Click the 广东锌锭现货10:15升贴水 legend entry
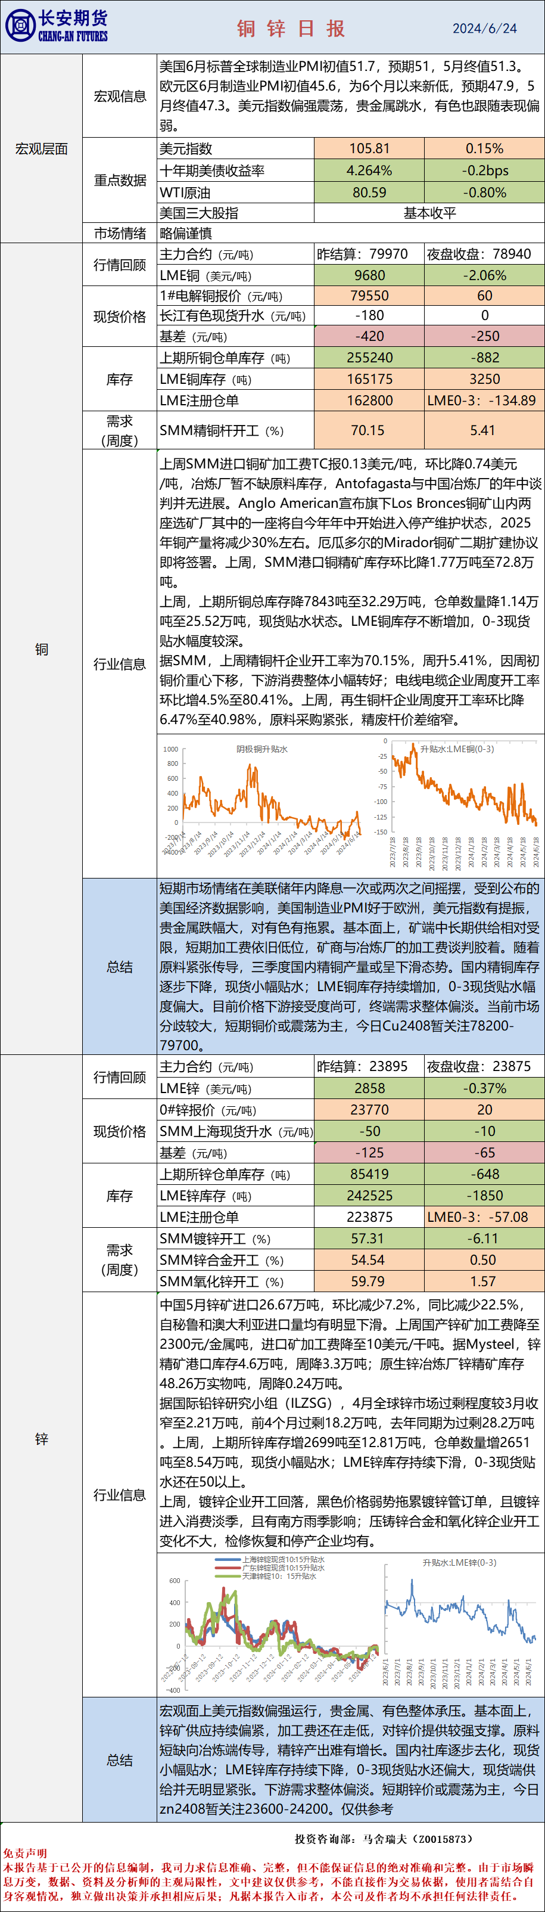 (x=270, y=1568)
